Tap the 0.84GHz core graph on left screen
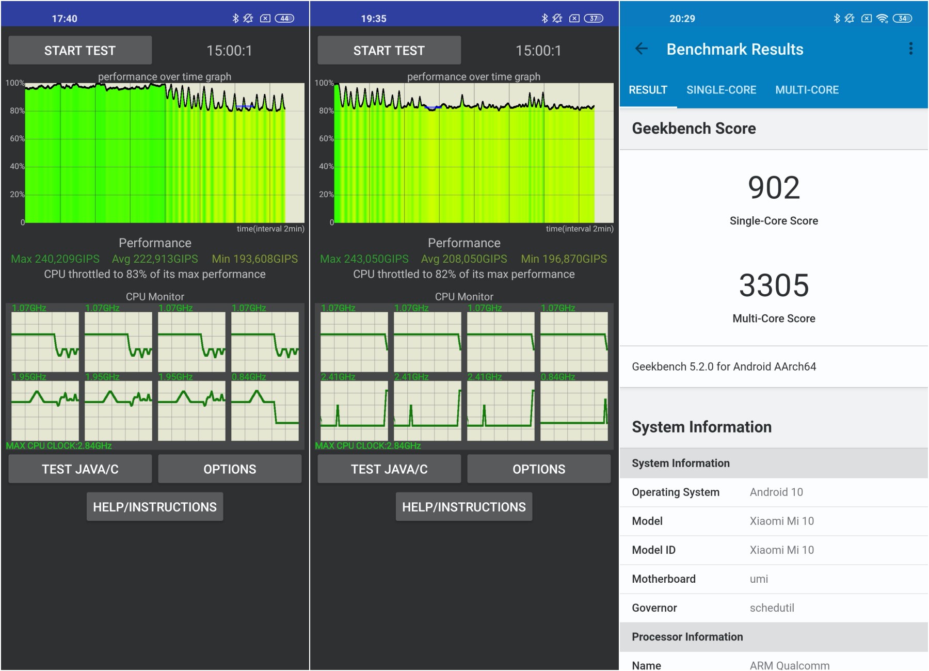 (x=265, y=410)
